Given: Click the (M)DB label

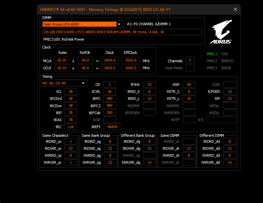Looking at the screenshot, I should click(226, 68).
